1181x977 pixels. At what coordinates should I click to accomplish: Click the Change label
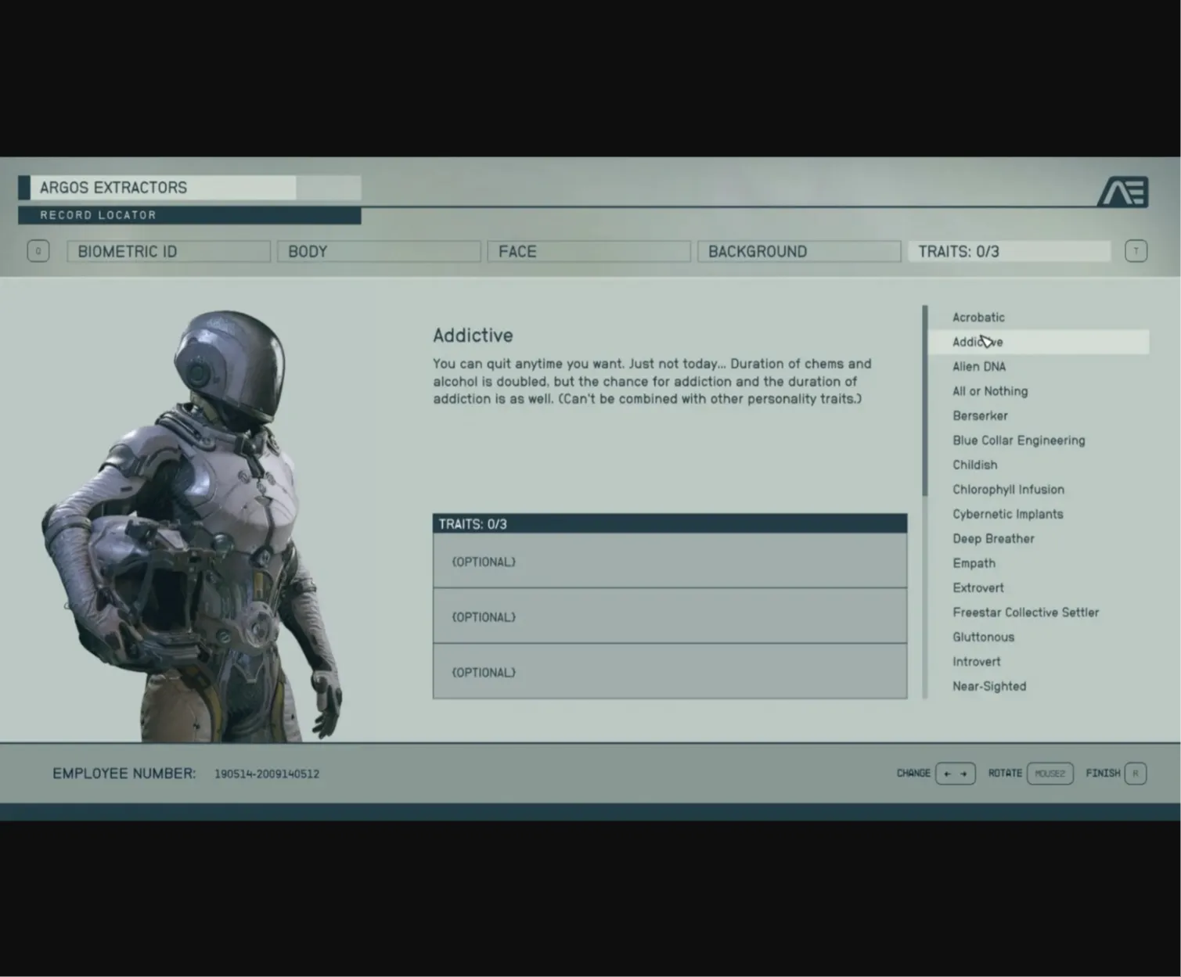point(913,774)
